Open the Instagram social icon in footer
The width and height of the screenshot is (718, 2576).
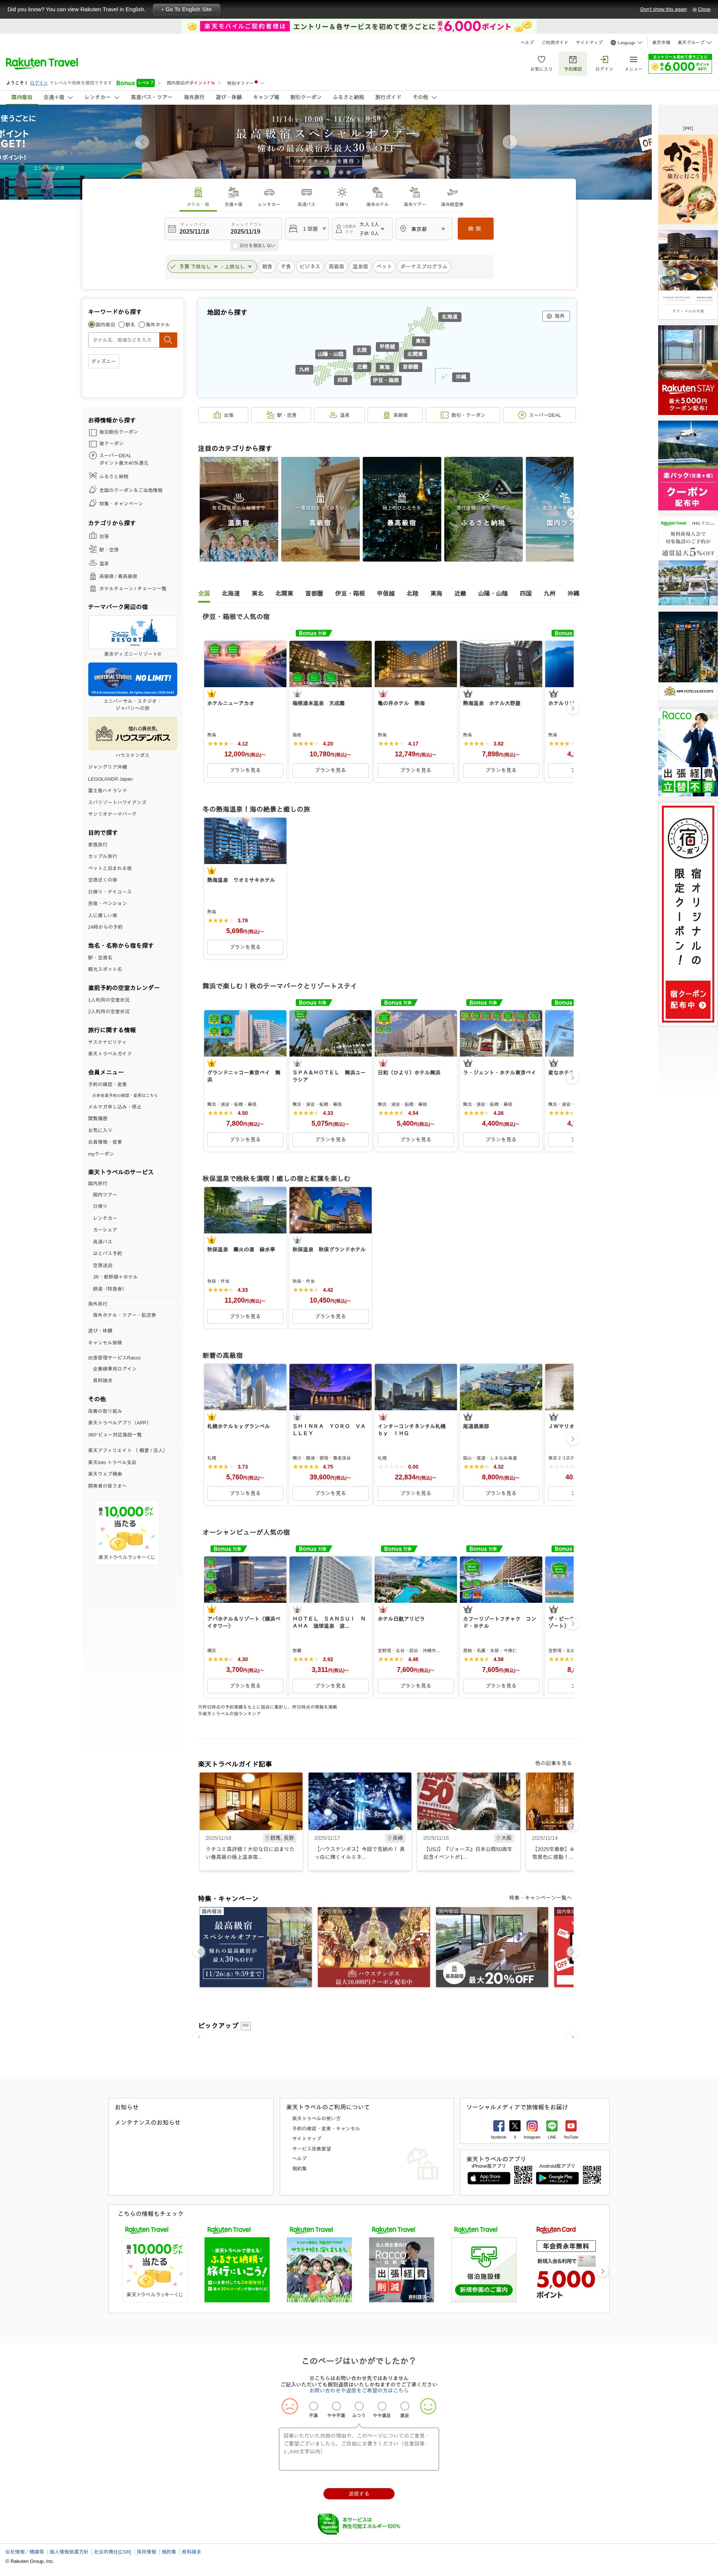pos(532,2126)
